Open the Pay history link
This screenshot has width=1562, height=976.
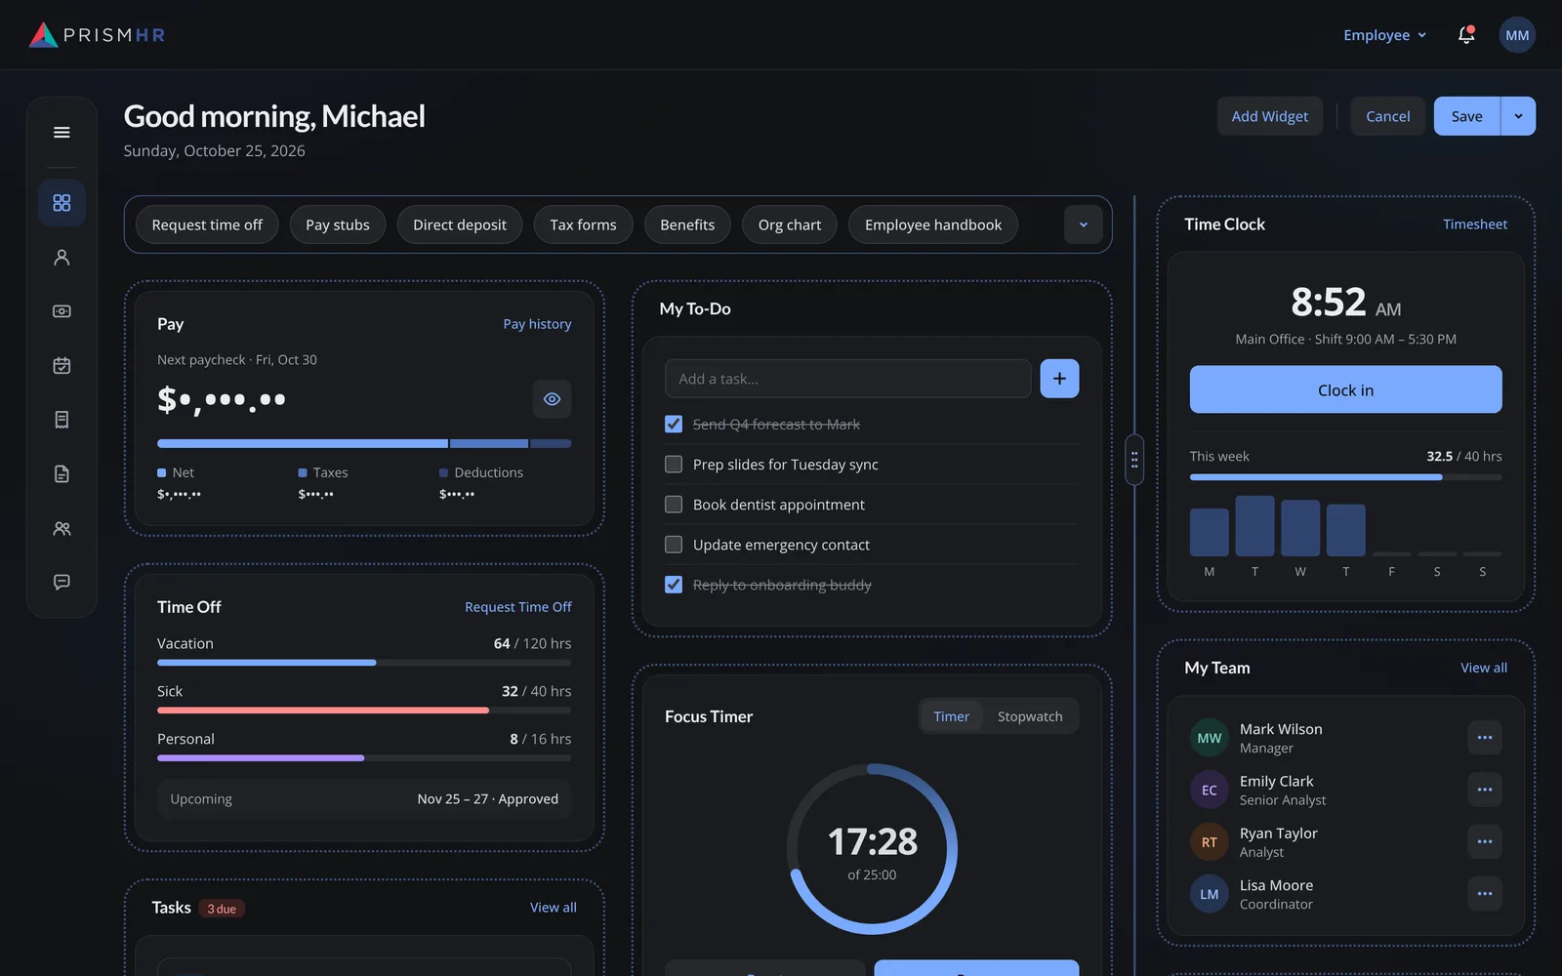pyautogui.click(x=537, y=324)
